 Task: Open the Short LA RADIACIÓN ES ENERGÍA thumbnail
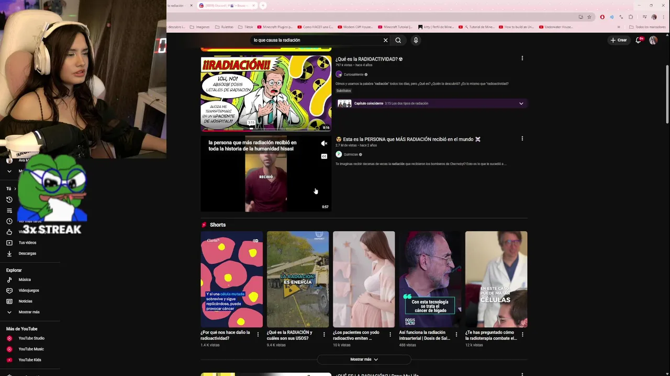[298, 279]
